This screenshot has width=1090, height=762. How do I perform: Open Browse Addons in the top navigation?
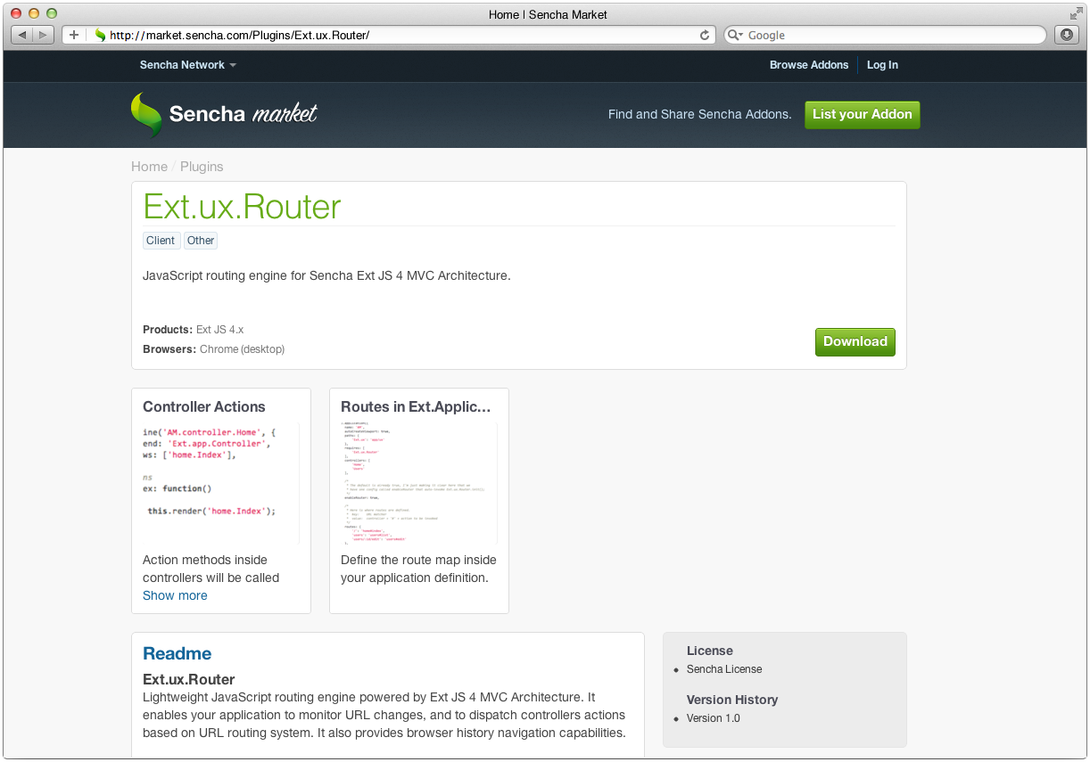click(x=809, y=65)
